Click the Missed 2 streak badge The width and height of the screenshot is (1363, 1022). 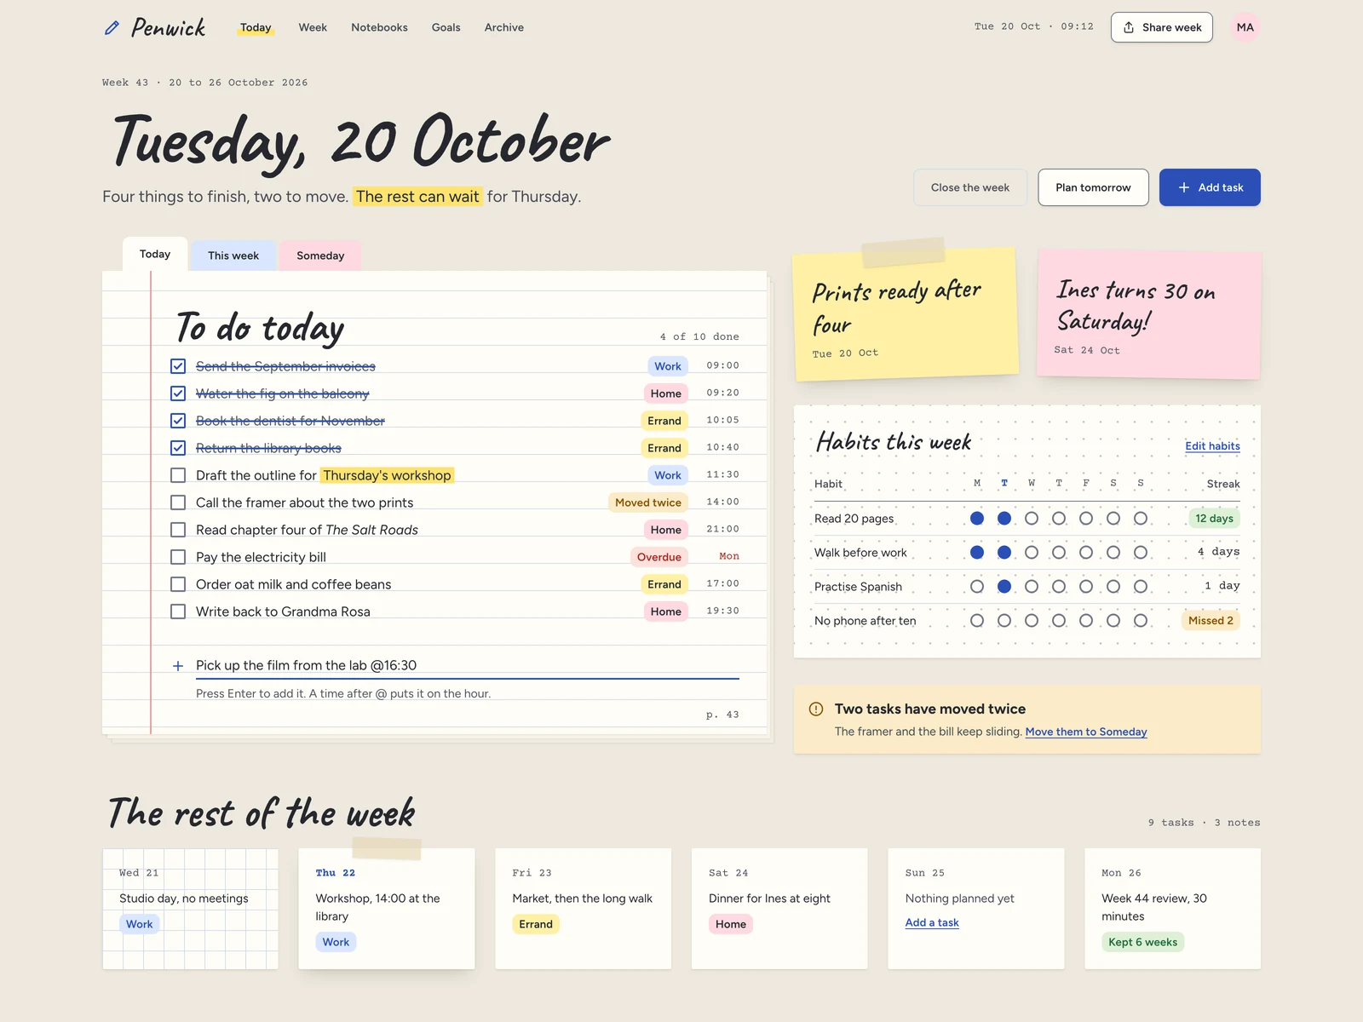(1211, 620)
